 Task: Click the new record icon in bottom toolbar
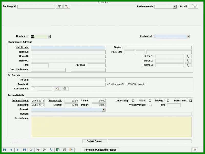(31, 150)
